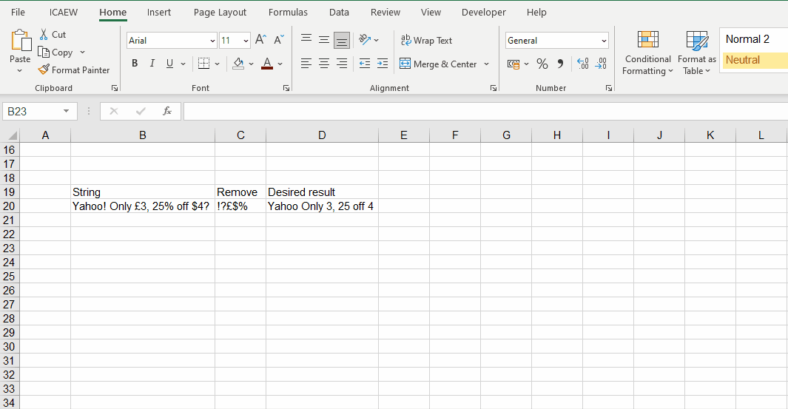Expand the General number format dropdown

[x=604, y=41]
